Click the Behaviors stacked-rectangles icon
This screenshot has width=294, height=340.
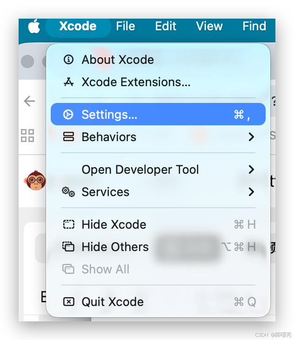click(69, 137)
